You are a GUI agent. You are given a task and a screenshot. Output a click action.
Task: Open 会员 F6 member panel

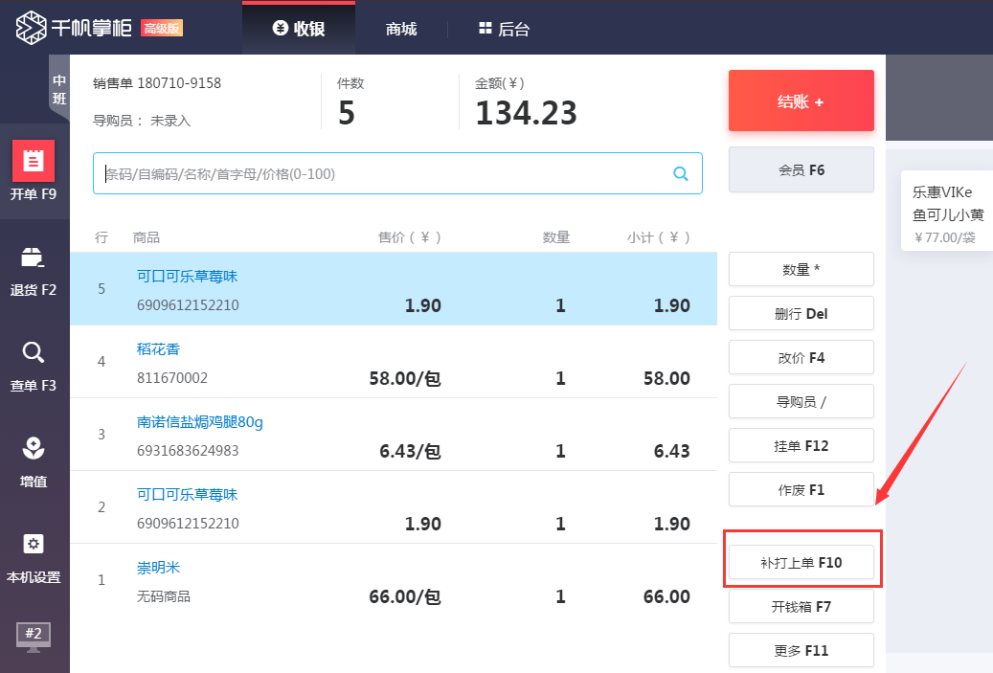(x=801, y=169)
